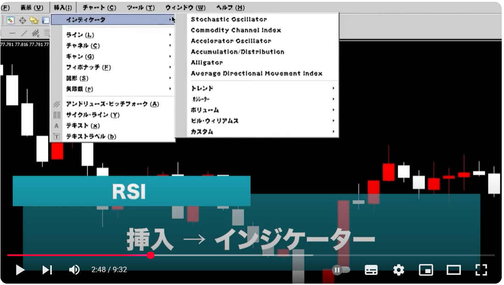Open the 表示 (V) menu
This screenshot has height=285, width=504.
click(x=32, y=7)
